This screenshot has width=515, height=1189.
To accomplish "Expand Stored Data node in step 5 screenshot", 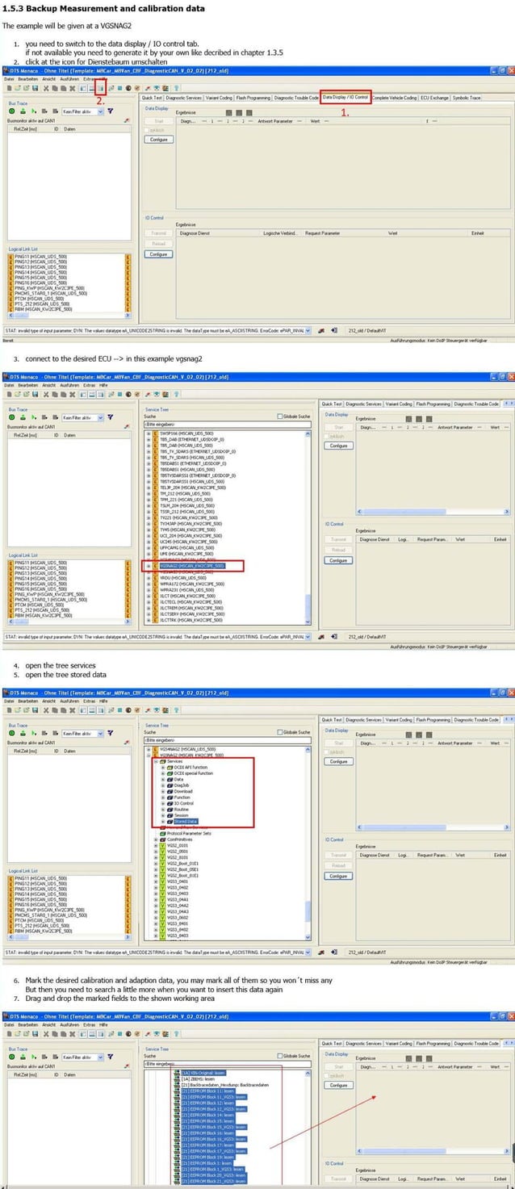I will (163, 821).
